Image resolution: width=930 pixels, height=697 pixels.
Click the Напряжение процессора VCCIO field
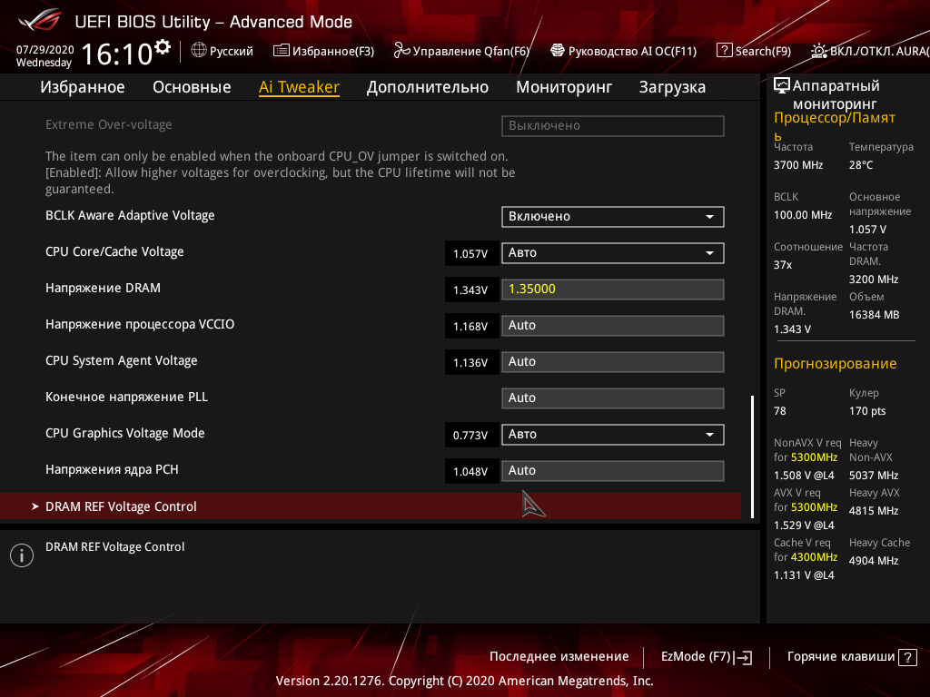coord(613,326)
